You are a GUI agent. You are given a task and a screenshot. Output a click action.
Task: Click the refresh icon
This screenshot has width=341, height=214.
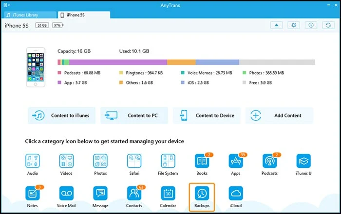pyautogui.click(x=328, y=25)
